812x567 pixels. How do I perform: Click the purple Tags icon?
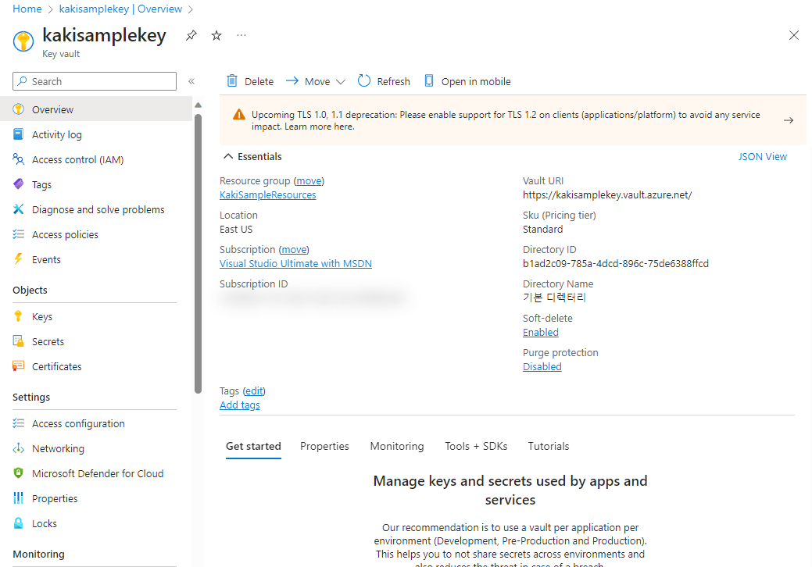coord(18,184)
